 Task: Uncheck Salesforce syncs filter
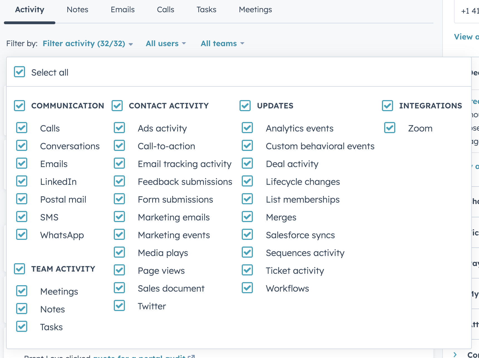tap(247, 235)
